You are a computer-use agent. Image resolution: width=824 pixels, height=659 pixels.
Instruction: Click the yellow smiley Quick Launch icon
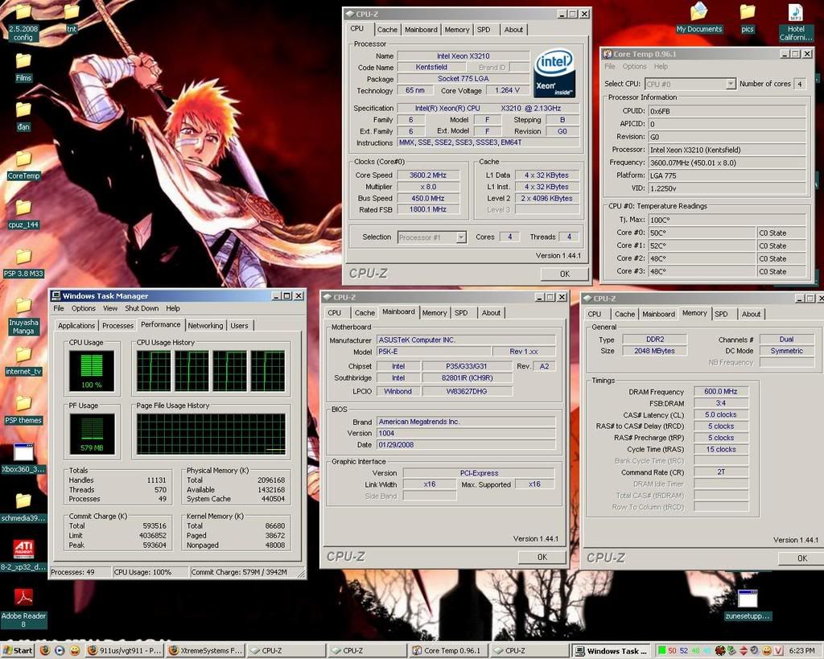75,651
